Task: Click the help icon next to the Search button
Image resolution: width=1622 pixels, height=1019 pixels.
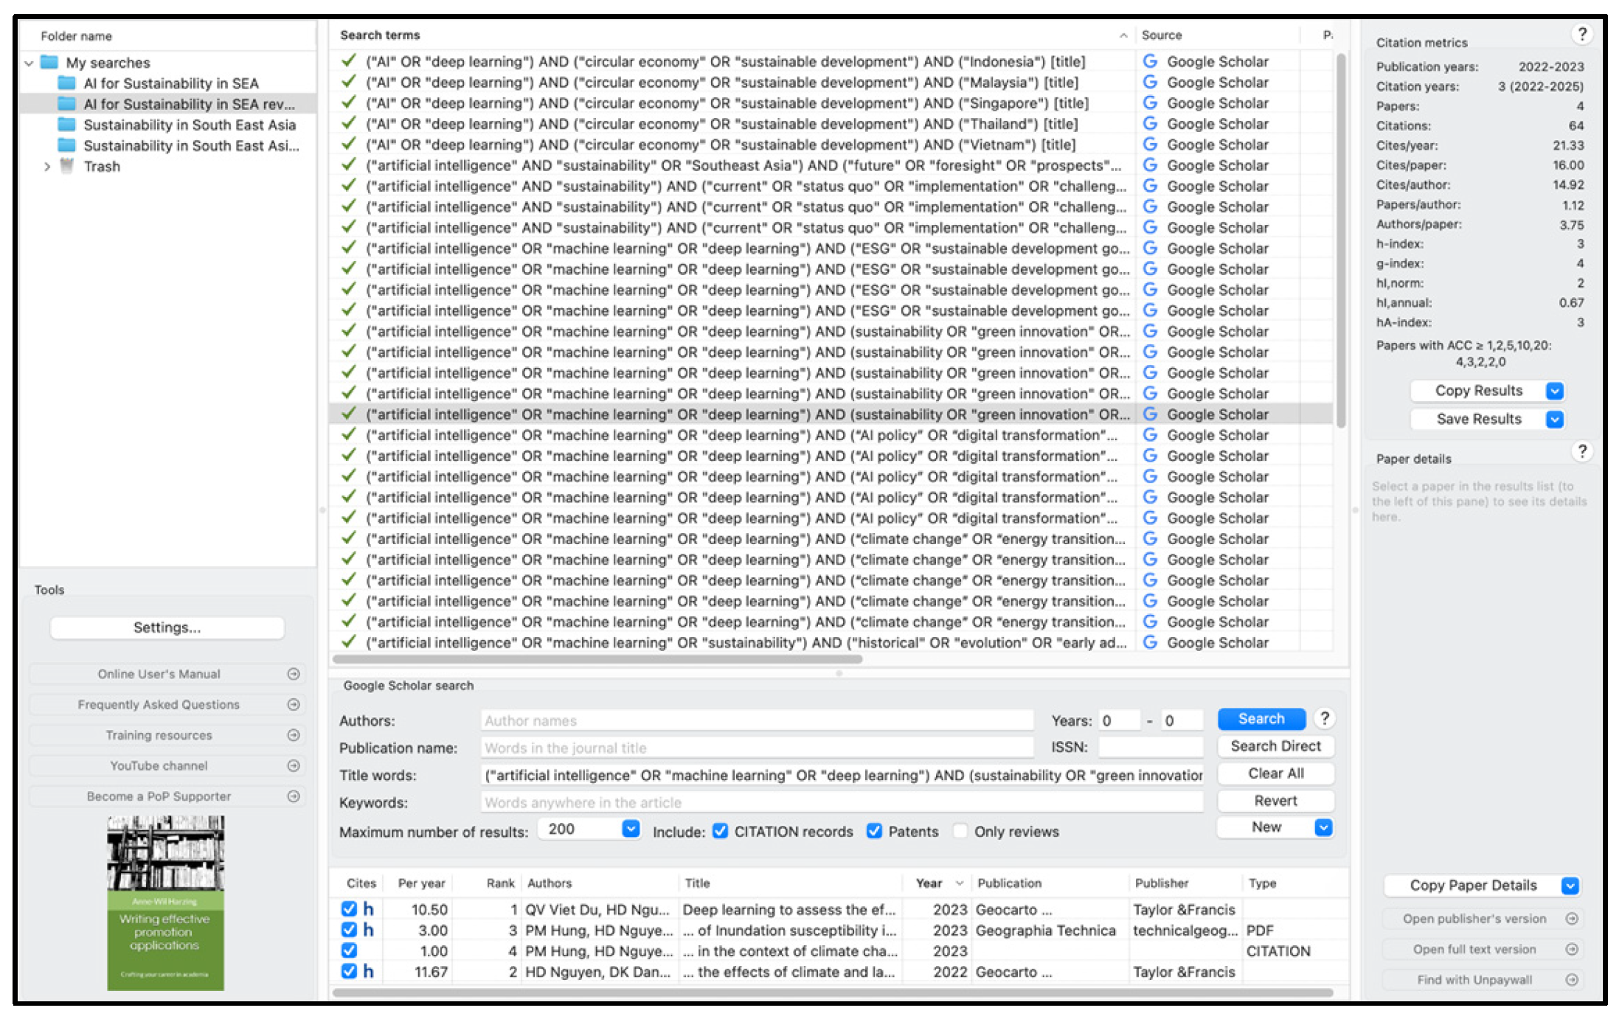Action: (1325, 719)
